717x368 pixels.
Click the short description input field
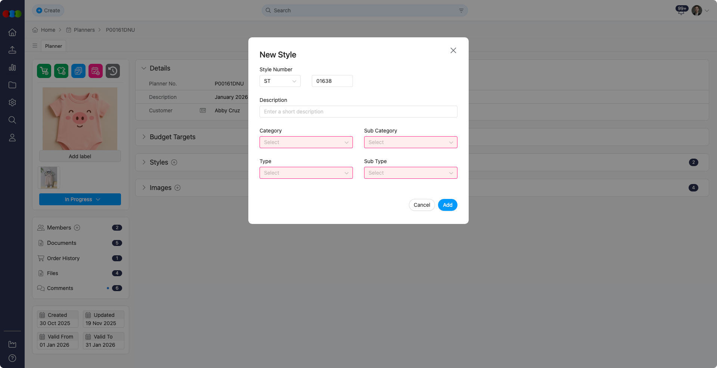(358, 112)
